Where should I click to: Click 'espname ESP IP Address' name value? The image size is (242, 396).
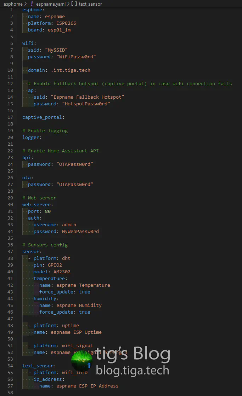(x=87, y=386)
